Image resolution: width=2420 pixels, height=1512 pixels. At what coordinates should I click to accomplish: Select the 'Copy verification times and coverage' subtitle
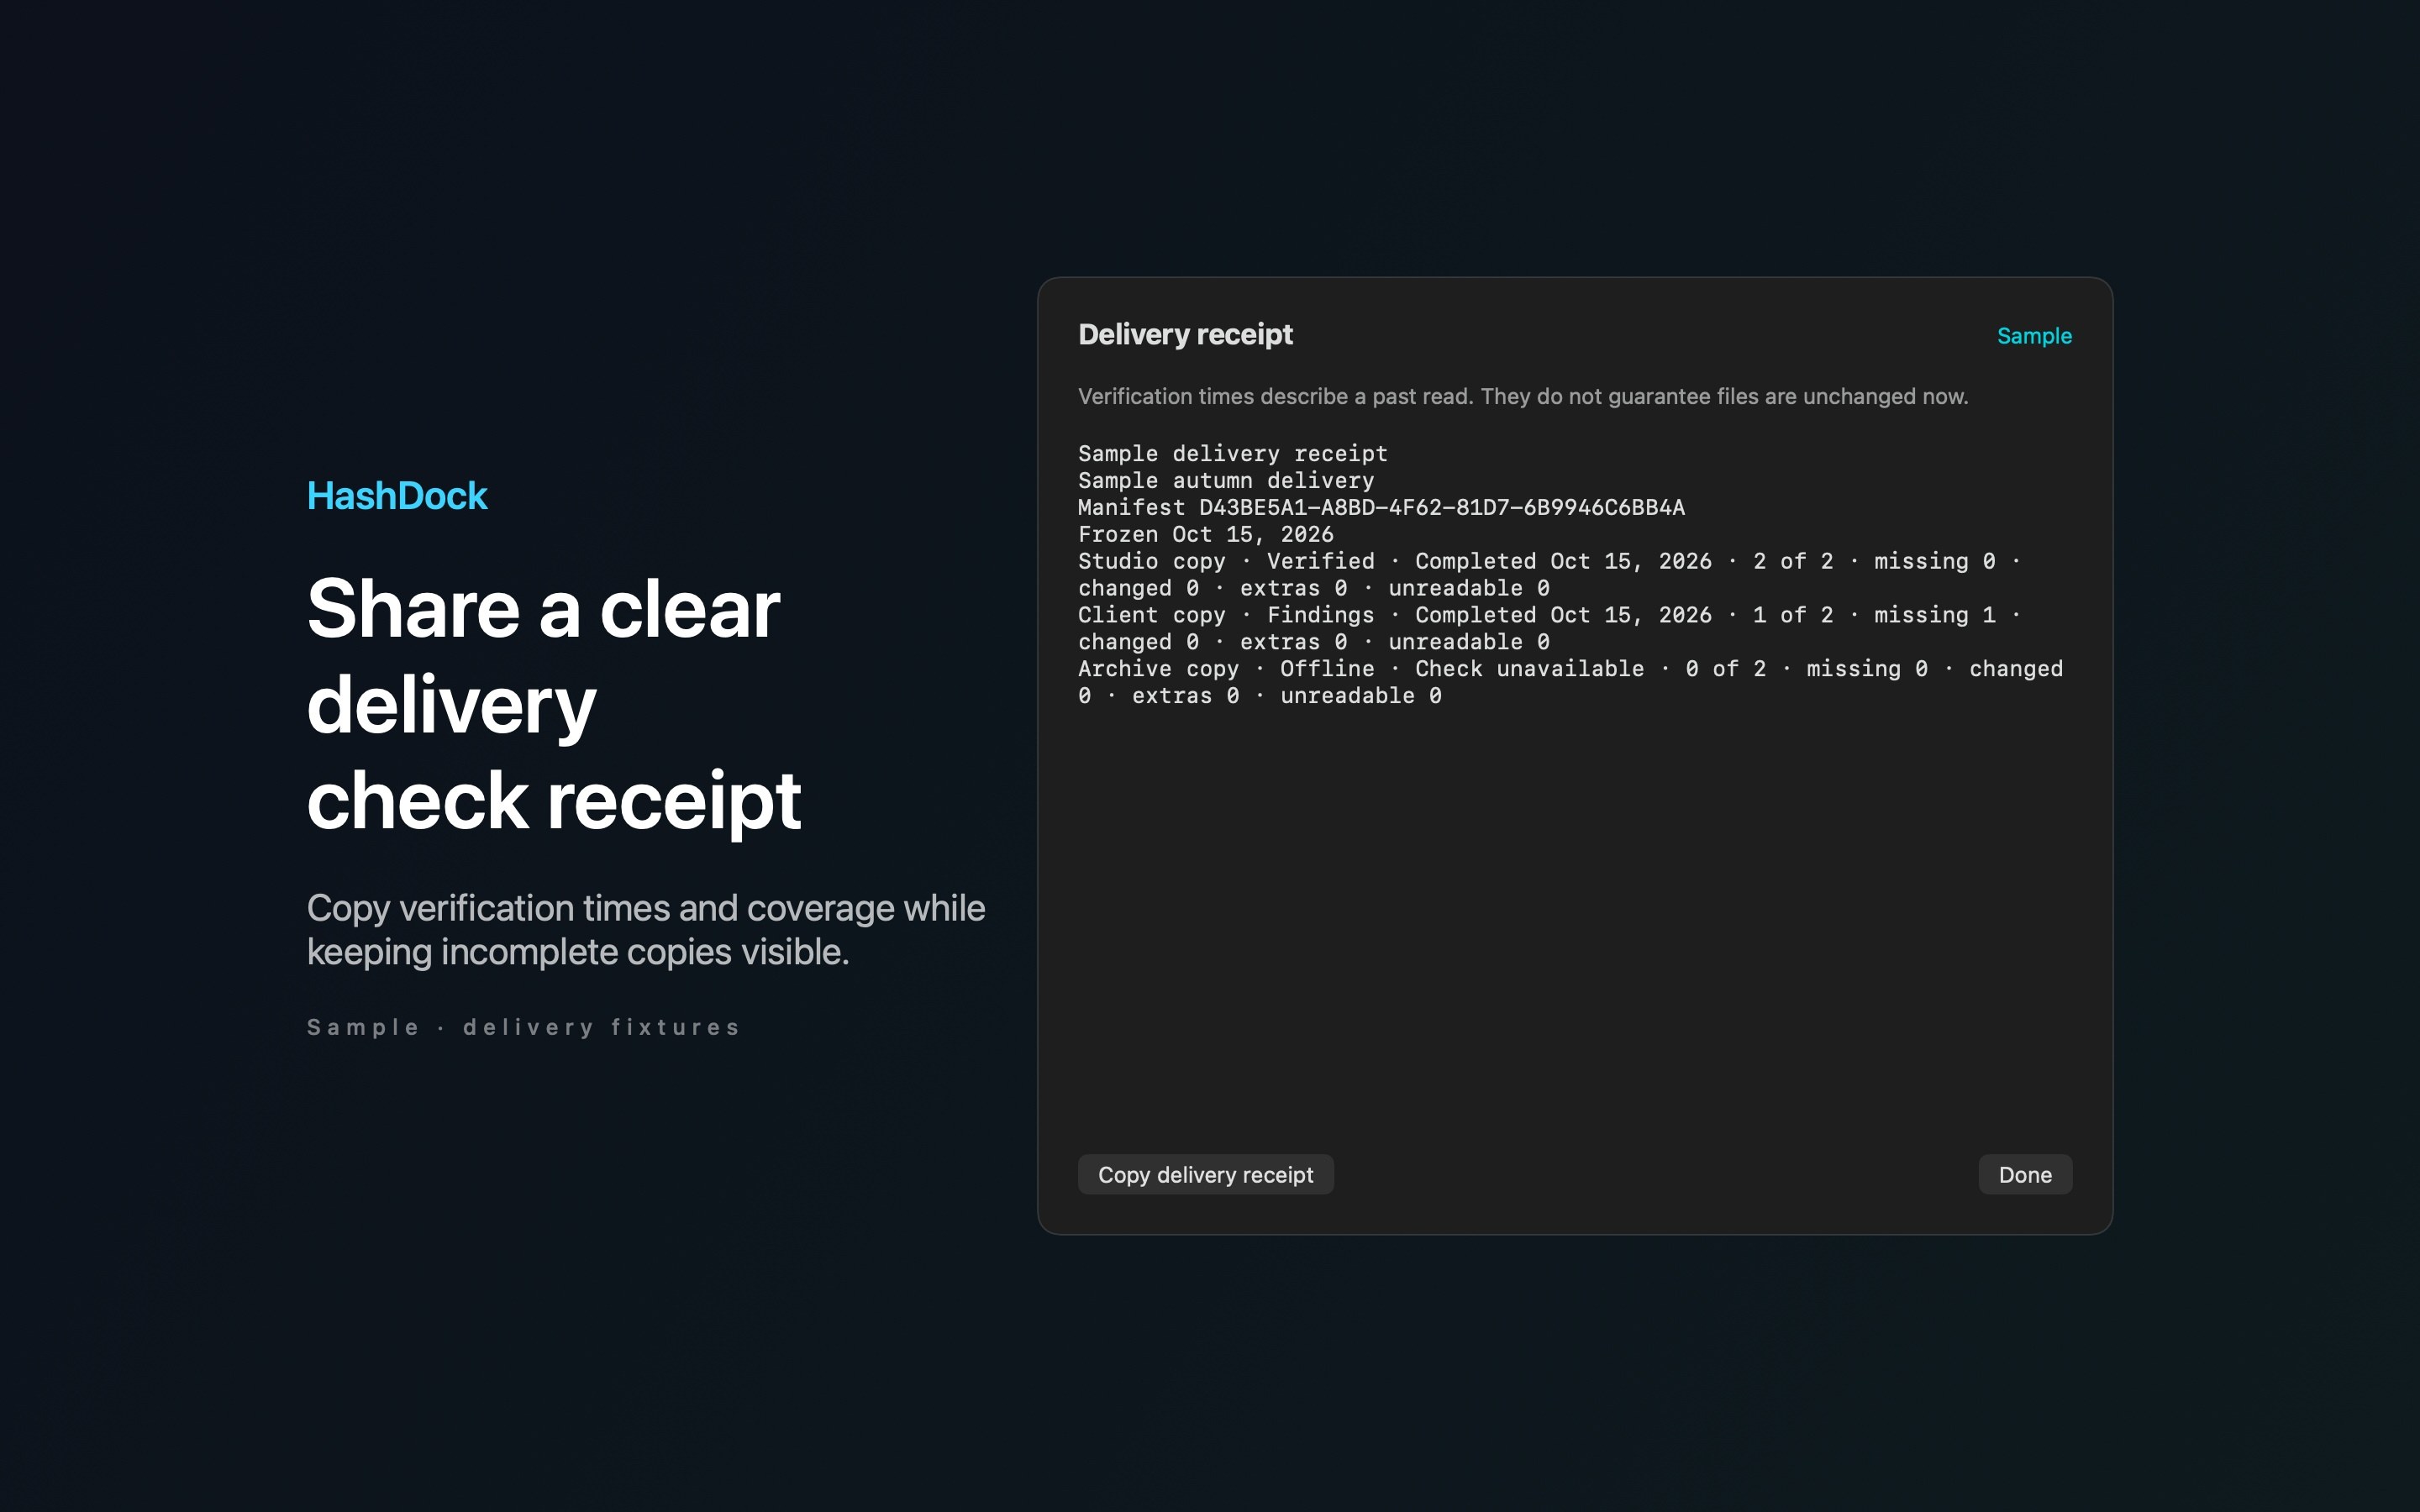click(x=646, y=930)
